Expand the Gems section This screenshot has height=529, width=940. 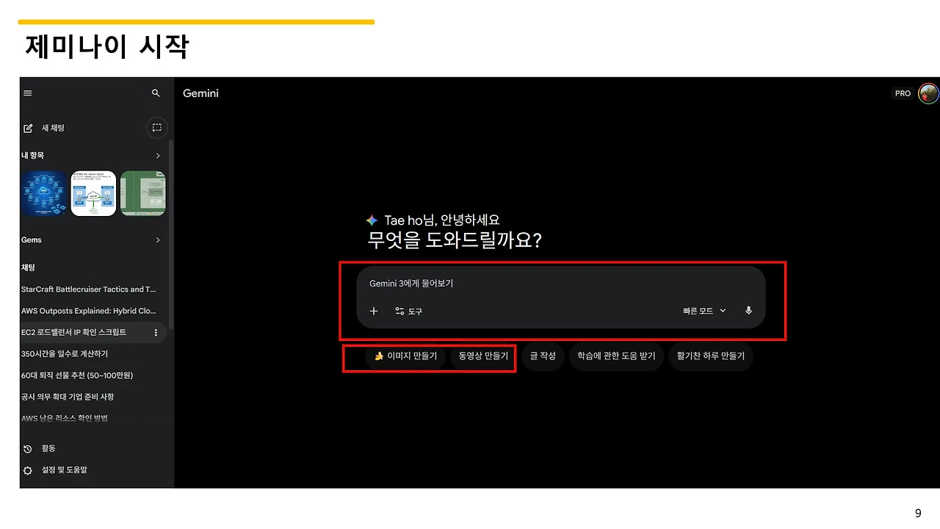point(157,240)
